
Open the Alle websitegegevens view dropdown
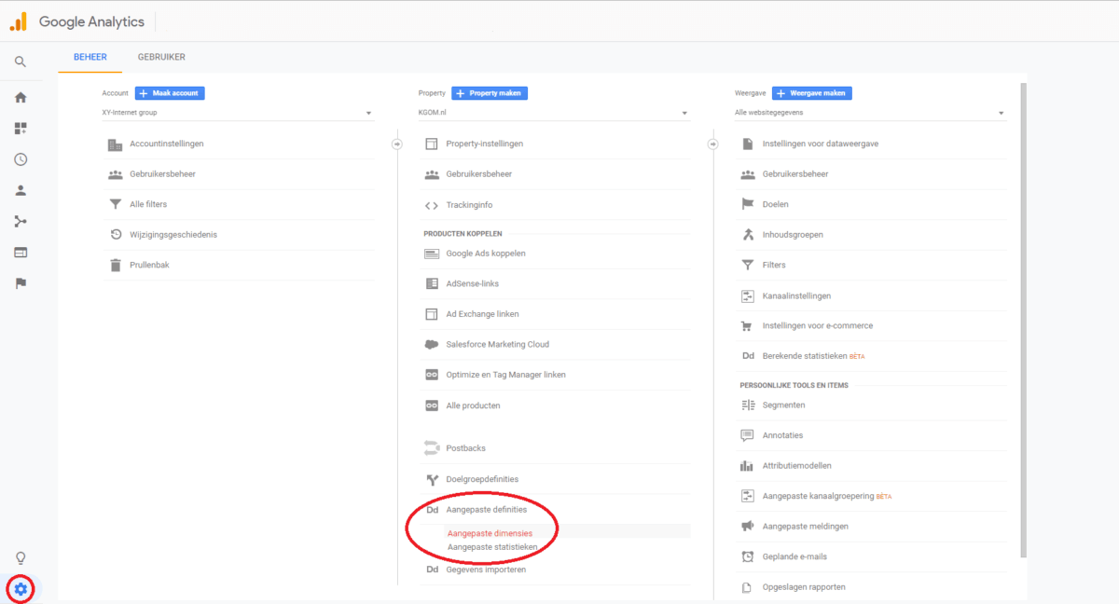point(871,113)
